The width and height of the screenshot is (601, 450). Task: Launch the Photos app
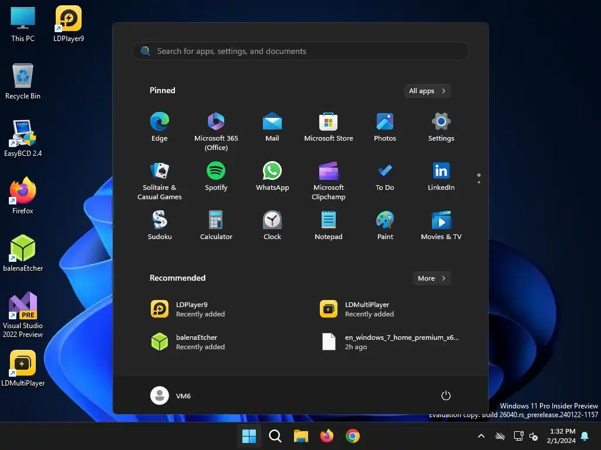click(385, 127)
